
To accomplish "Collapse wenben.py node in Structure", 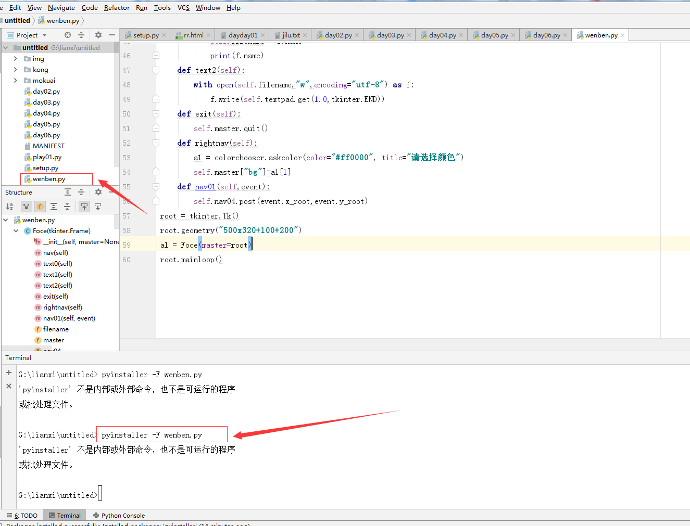I will (6, 220).
